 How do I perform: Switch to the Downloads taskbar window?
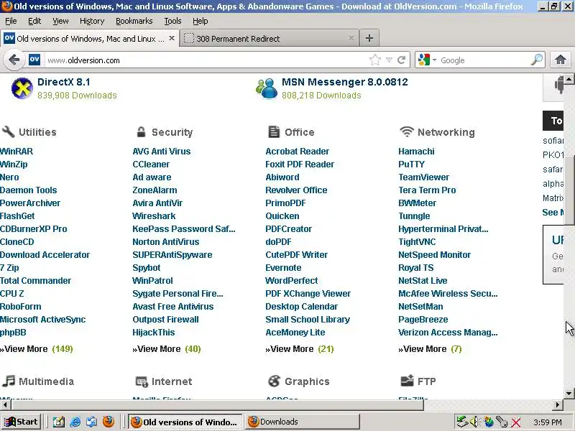coord(303,422)
